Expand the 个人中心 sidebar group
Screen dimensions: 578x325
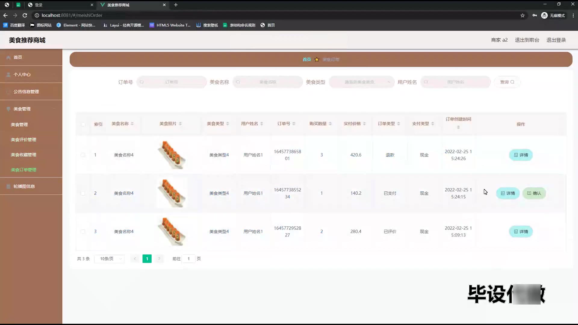tap(31, 75)
